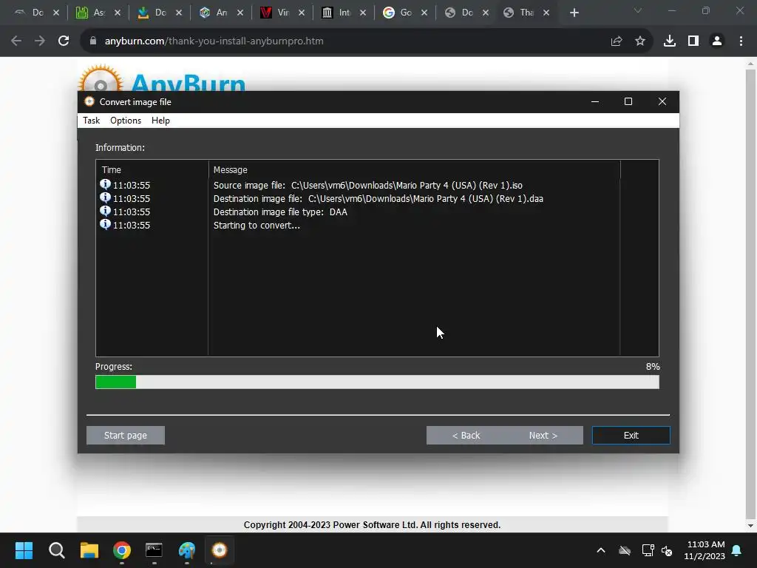Open the Paint app from the taskbar
This screenshot has height=568, width=757.
(x=187, y=550)
